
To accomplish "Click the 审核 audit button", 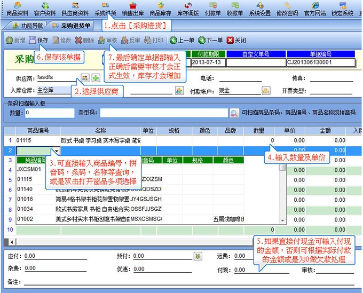I will click(x=107, y=40).
